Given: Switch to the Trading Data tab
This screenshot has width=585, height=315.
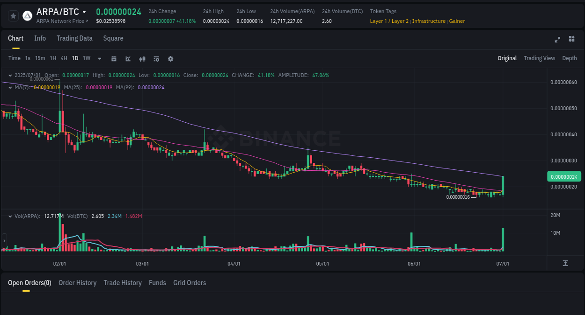Looking at the screenshot, I should (74, 38).
